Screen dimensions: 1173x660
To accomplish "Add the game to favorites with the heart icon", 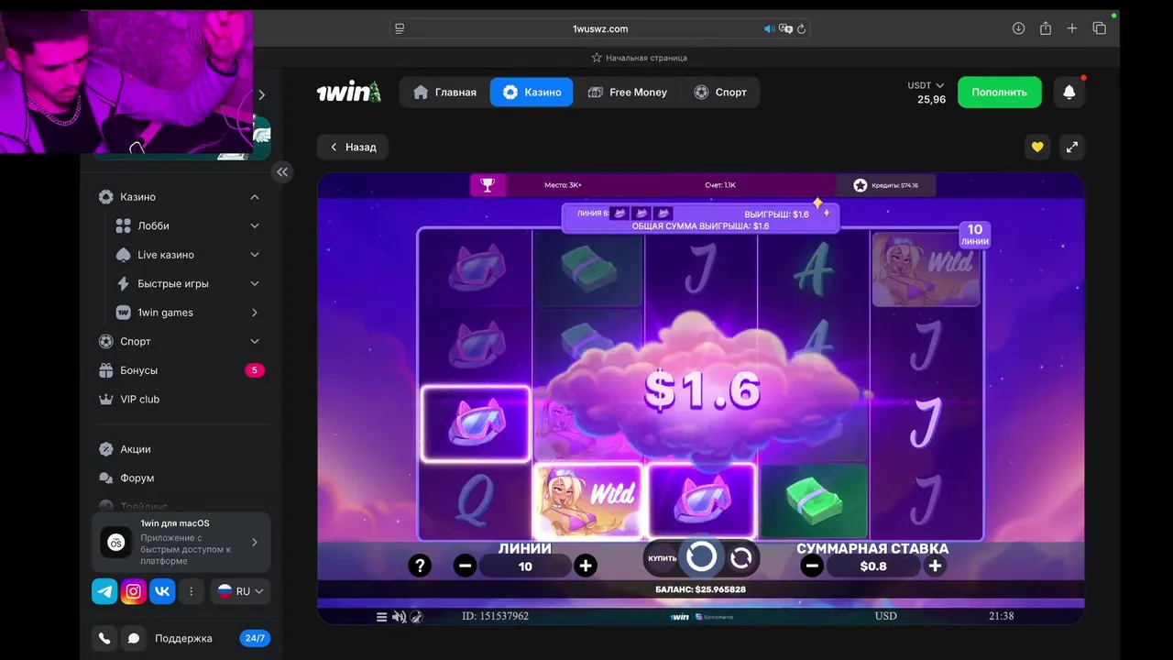I will pyautogui.click(x=1037, y=147).
